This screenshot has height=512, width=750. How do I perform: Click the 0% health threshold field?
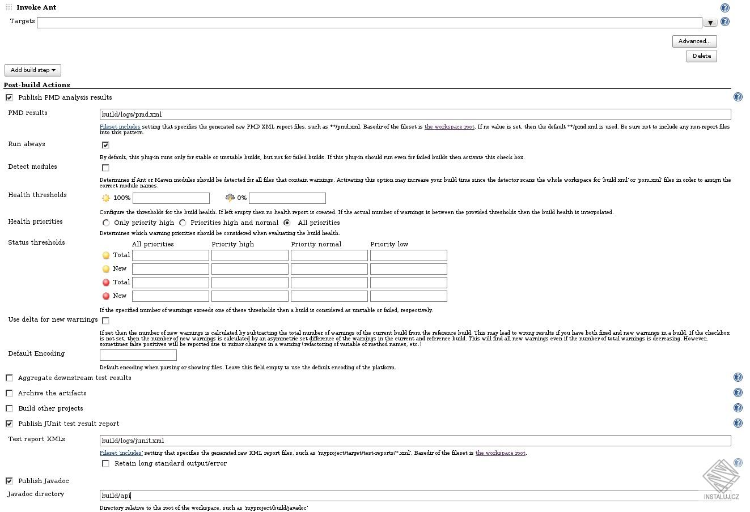(x=287, y=198)
